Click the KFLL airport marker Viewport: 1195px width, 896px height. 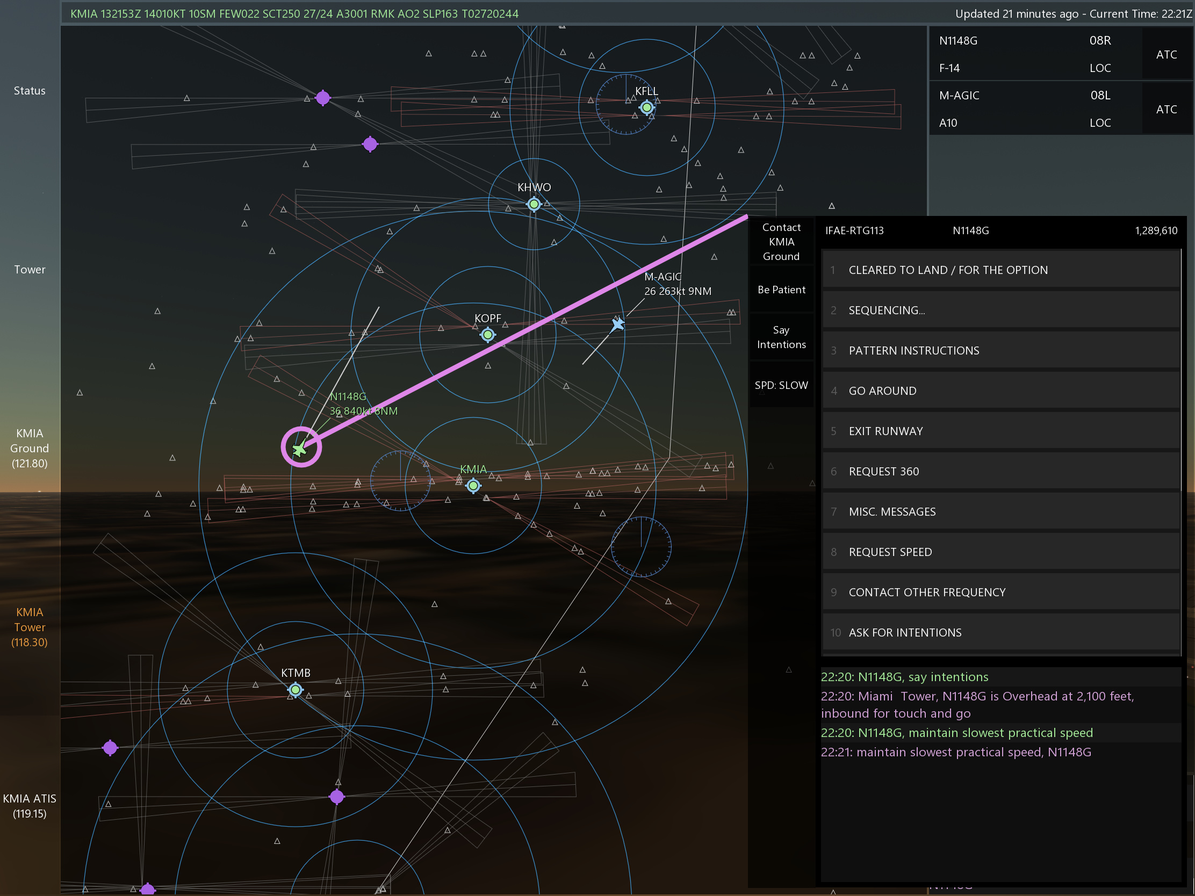click(646, 107)
